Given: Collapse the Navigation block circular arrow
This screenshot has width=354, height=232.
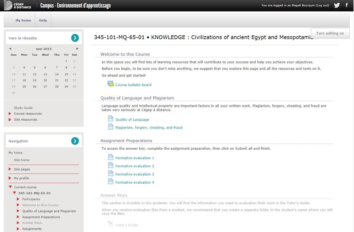Looking at the screenshot, I should (75, 141).
